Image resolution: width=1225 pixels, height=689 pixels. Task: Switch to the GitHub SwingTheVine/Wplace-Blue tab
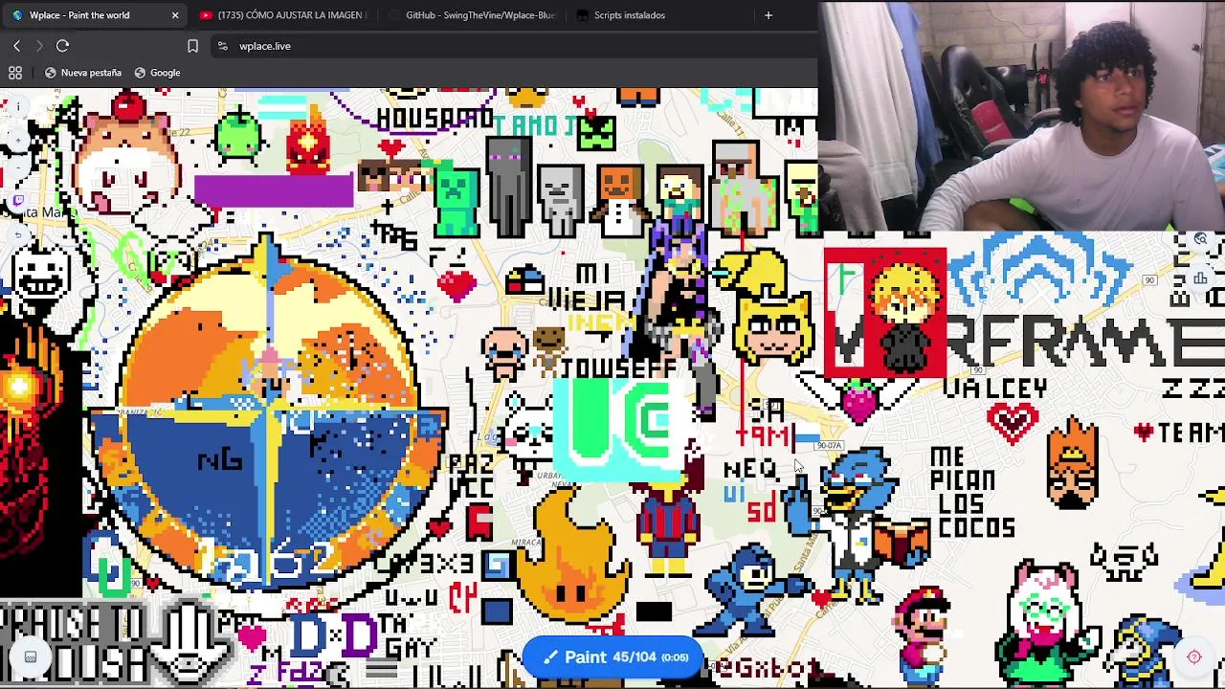click(x=472, y=15)
